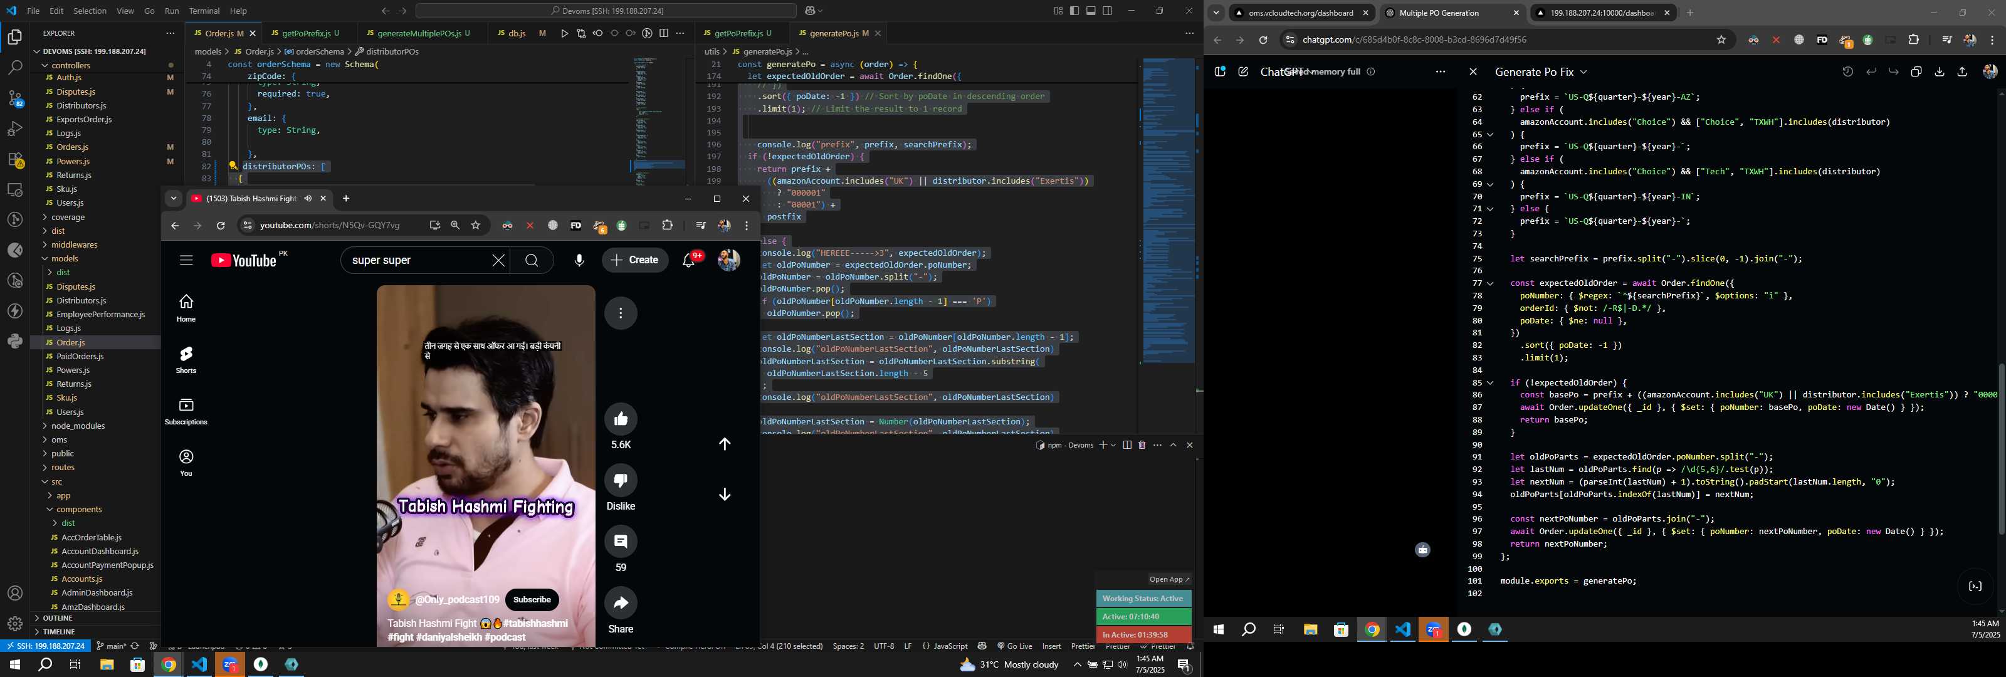Switch to the oms.vcloudtech.org/dashboard browser tab
This screenshot has width=2006, height=677.
1301,13
